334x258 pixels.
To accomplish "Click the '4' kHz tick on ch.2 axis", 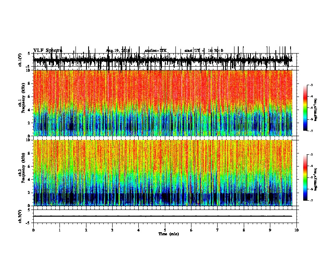I will [x=30, y=180].
